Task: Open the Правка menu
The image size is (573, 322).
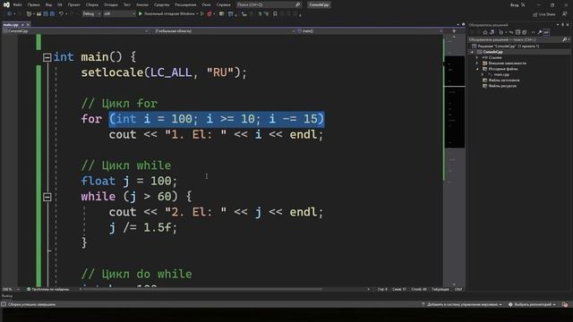Action: click(34, 4)
